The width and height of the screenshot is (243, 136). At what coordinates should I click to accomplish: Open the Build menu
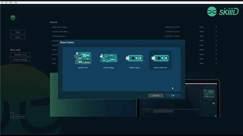pos(11,2)
